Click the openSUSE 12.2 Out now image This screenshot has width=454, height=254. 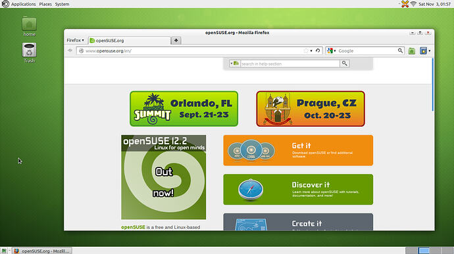(164, 177)
